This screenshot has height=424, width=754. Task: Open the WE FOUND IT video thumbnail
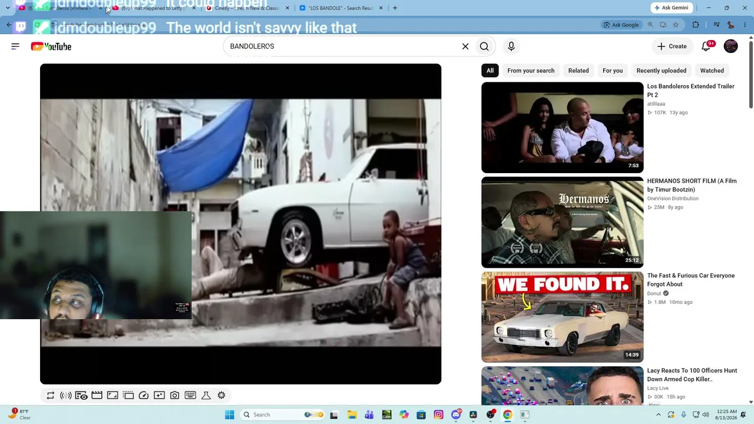[562, 317]
